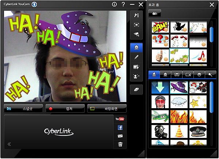Image resolution: width=219 pixels, height=159 pixels.
Task: Open the video presentation icon in sidebar
Action: (136, 67)
